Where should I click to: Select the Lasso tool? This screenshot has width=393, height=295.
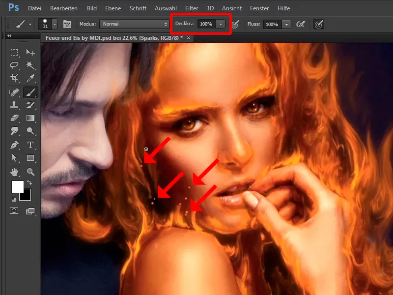coord(14,65)
